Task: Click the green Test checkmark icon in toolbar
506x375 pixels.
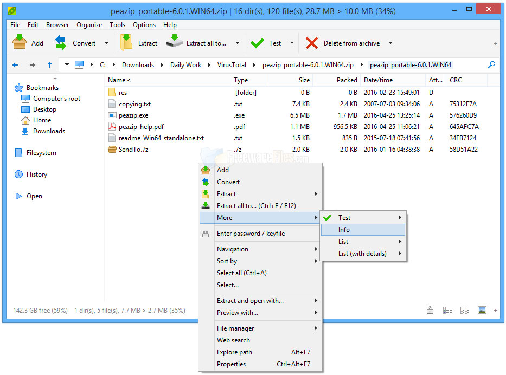Action: 257,43
